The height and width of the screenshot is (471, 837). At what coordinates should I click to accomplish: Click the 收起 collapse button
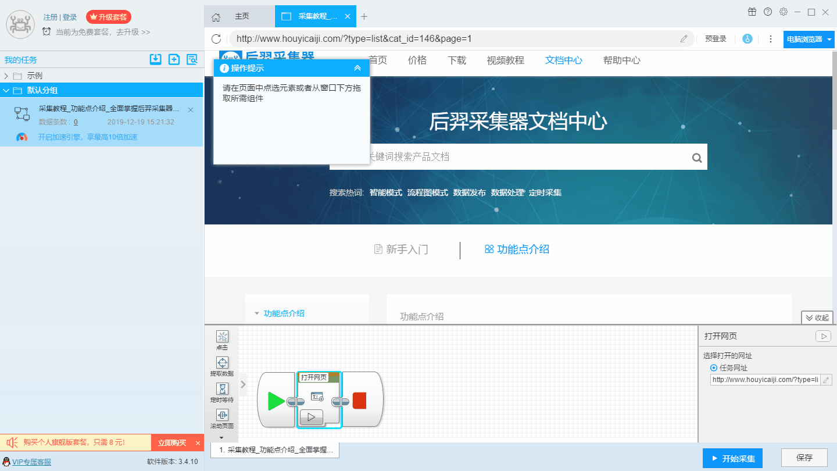point(817,317)
